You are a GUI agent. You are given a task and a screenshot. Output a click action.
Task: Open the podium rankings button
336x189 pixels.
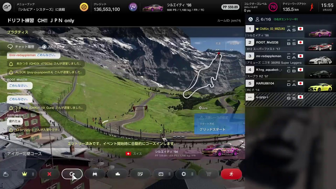(118, 174)
